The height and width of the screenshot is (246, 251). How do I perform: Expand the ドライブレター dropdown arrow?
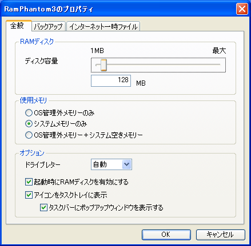126,164
